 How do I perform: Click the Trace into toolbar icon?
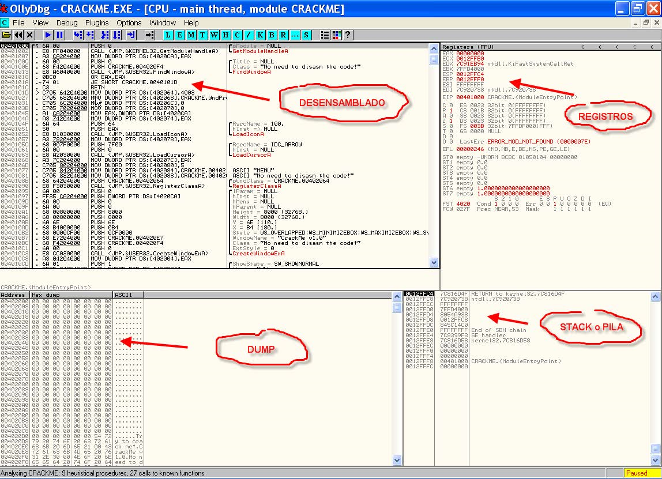[105, 35]
